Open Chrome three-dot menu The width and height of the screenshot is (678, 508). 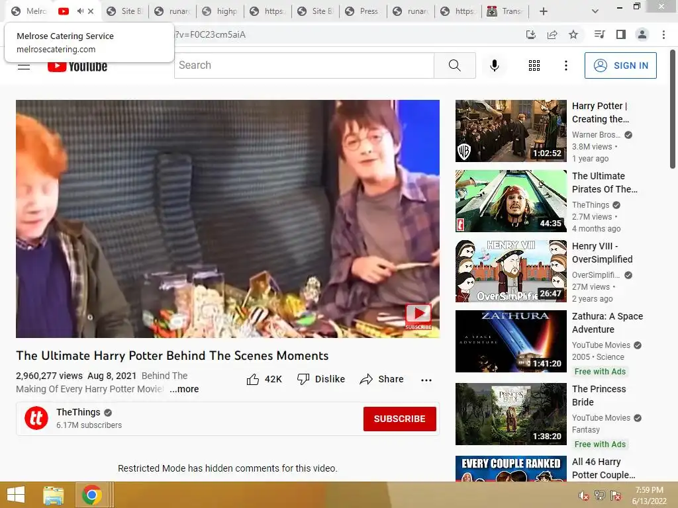click(x=663, y=34)
